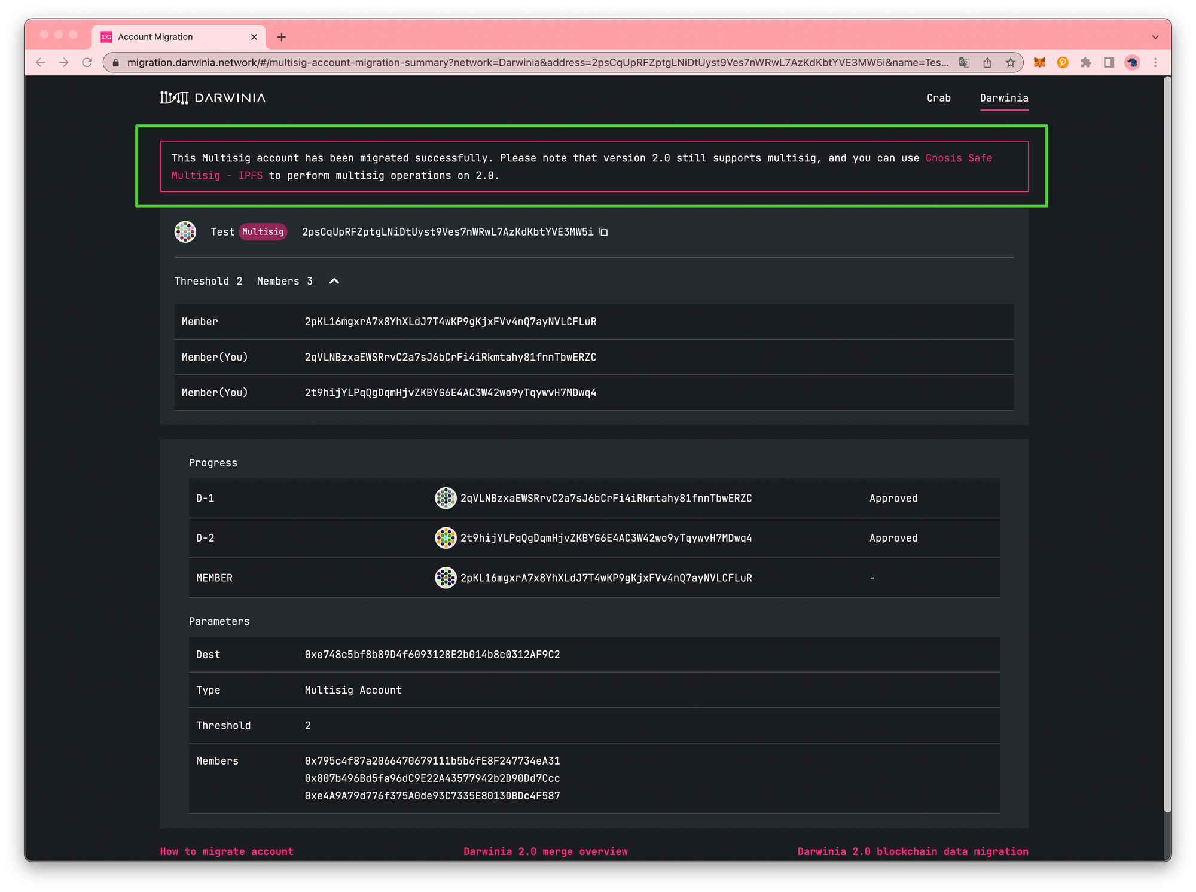The image size is (1196, 892).
Task: Reload the page
Action: coord(87,63)
